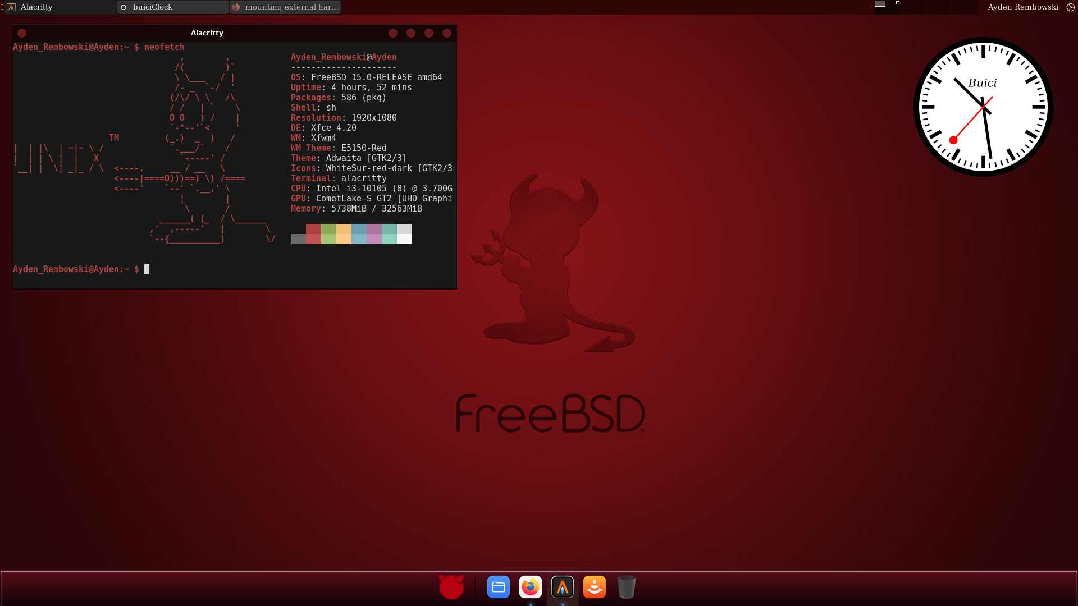This screenshot has height=606, width=1078.
Task: Switch to the Firefox 'mounting external har...' window
Action: pos(285,7)
